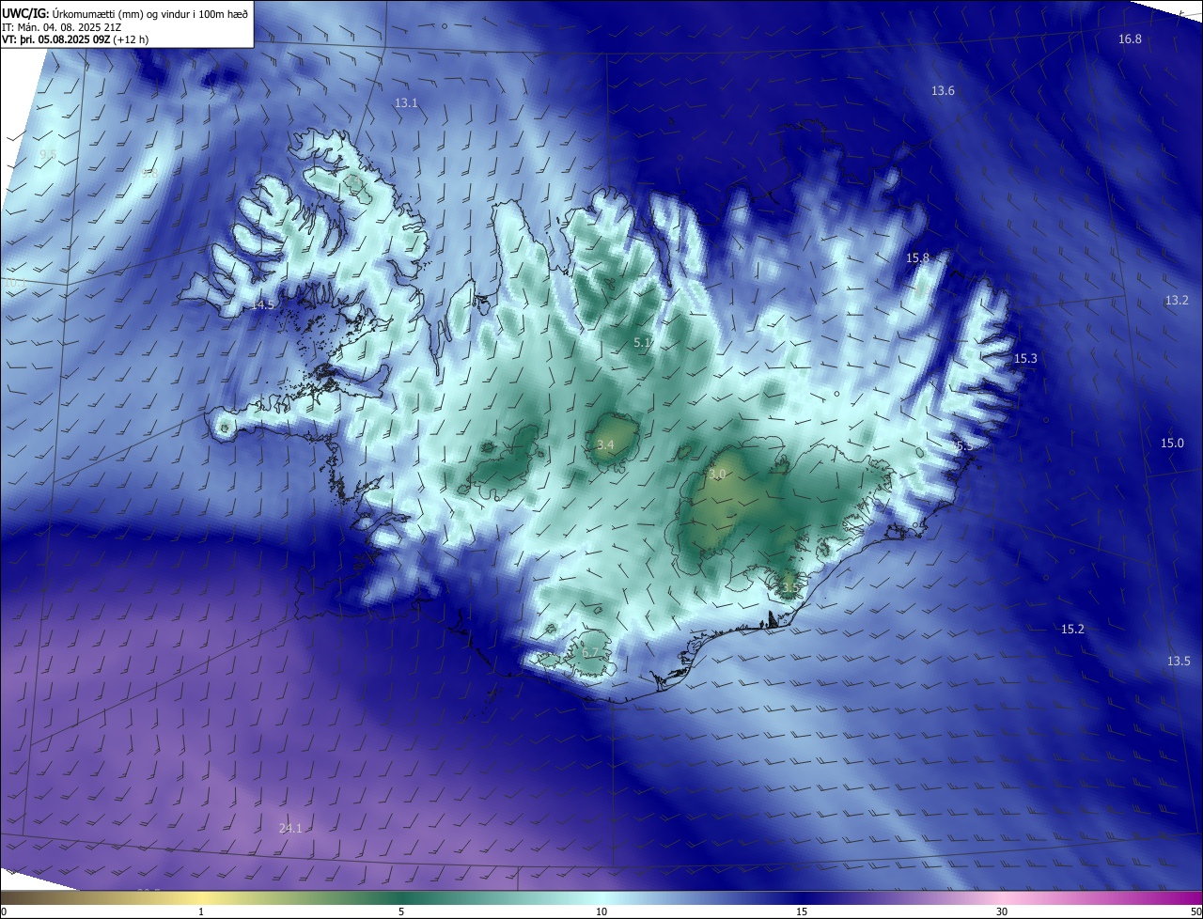Click the 3.5 value on the southeast glacier
Image resolution: width=1203 pixels, height=919 pixels.
pyautogui.click(x=790, y=587)
